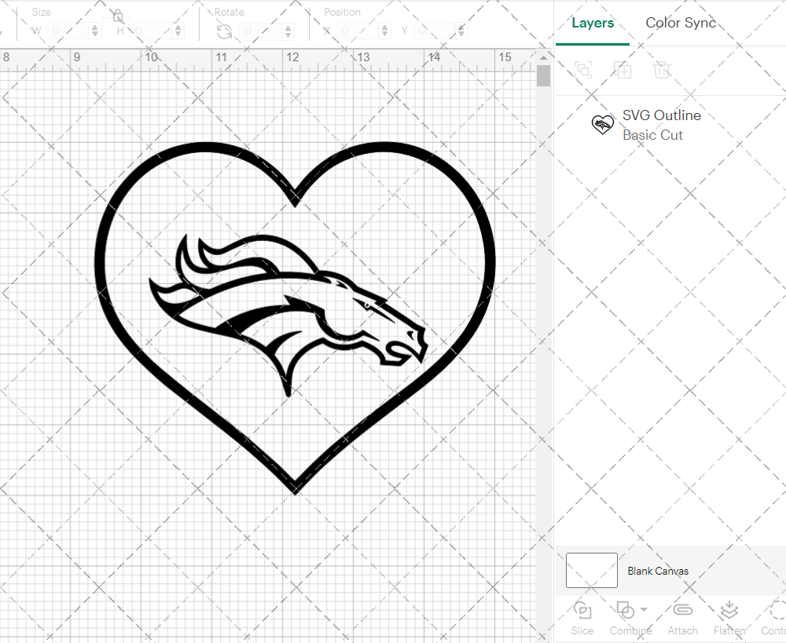The height and width of the screenshot is (643, 786).
Task: Switch to the Layers tab
Action: pos(593,23)
